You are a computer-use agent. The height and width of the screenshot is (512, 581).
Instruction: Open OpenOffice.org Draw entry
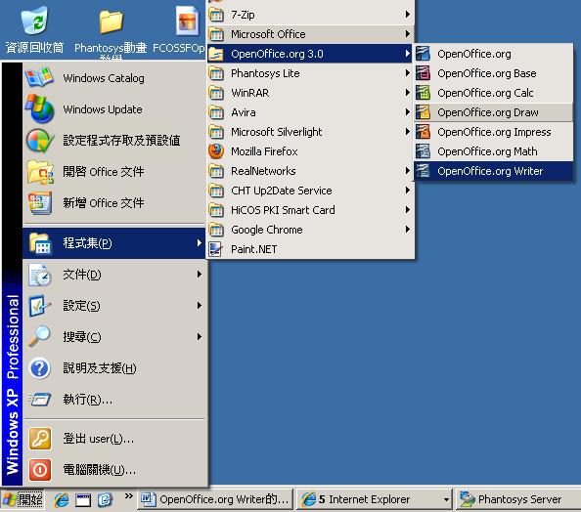click(x=493, y=112)
